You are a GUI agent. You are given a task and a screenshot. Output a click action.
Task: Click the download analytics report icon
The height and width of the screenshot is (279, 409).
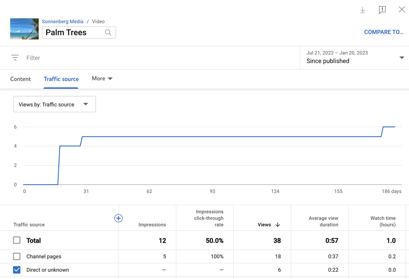(362, 10)
